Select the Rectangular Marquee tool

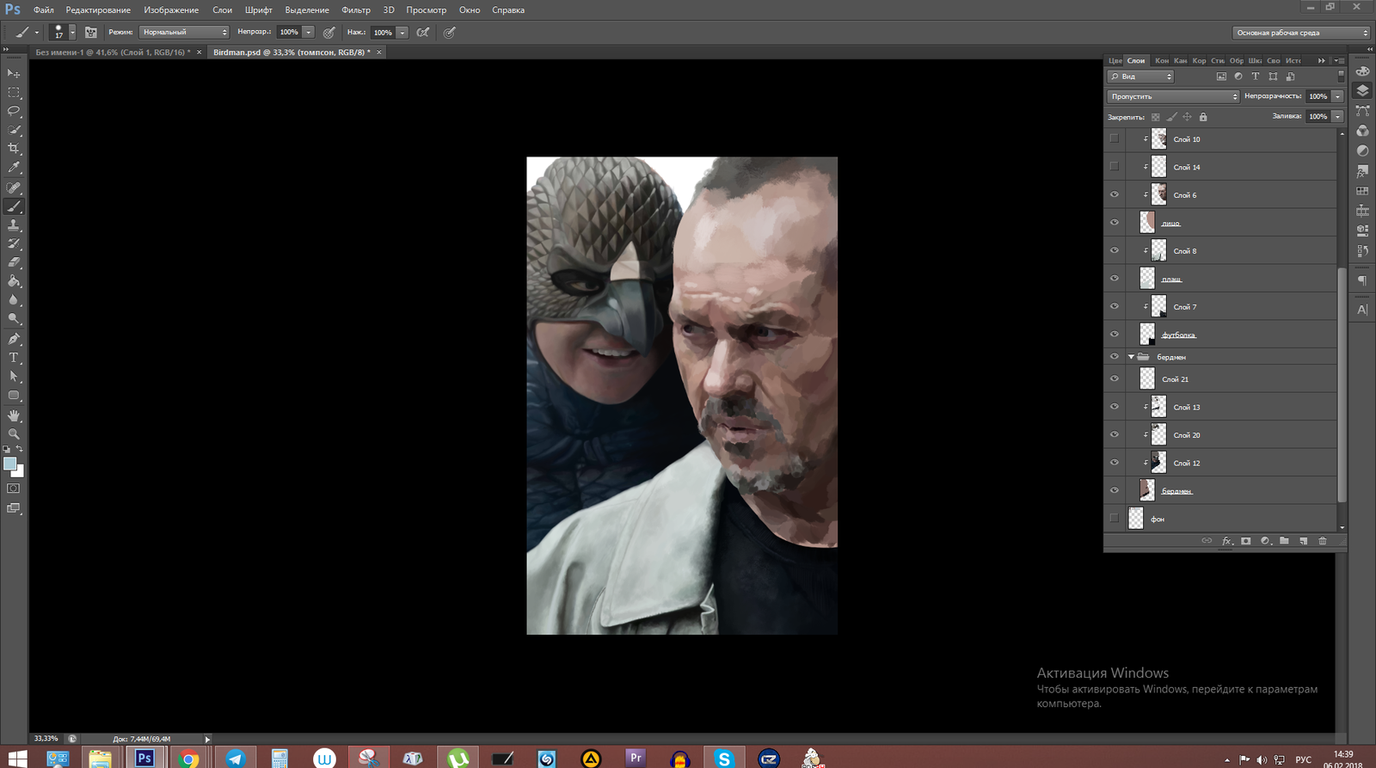pyautogui.click(x=14, y=92)
